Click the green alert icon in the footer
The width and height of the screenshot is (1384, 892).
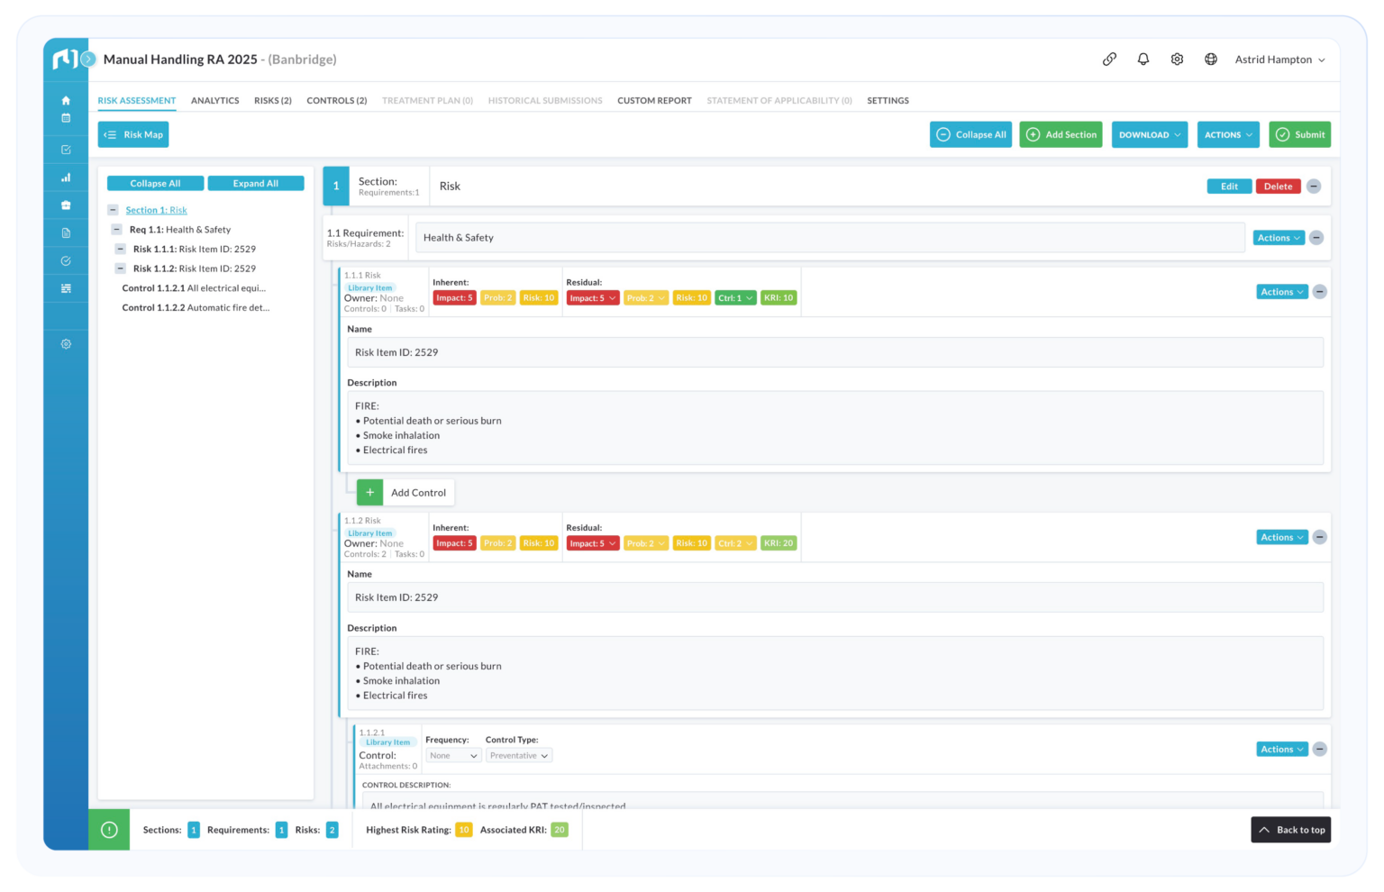[x=109, y=830]
